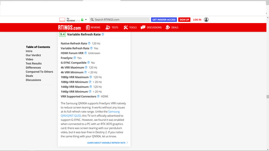The image size is (269, 151).
Task: Click the 'HDMI' VRR Supported Connectors value
Action: (105, 96)
